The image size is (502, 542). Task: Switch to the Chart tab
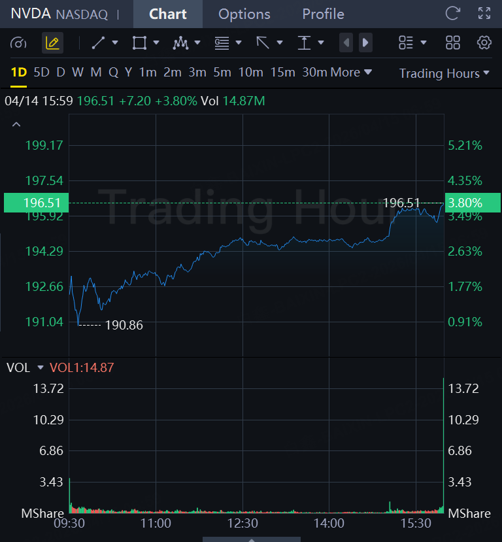click(x=168, y=14)
